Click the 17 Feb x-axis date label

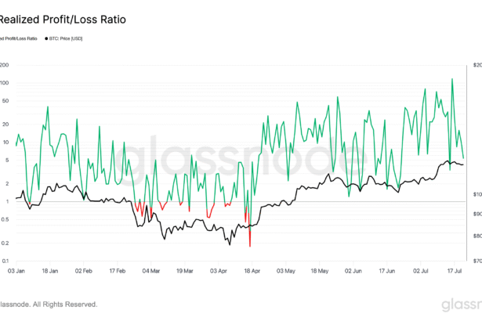pos(117,271)
